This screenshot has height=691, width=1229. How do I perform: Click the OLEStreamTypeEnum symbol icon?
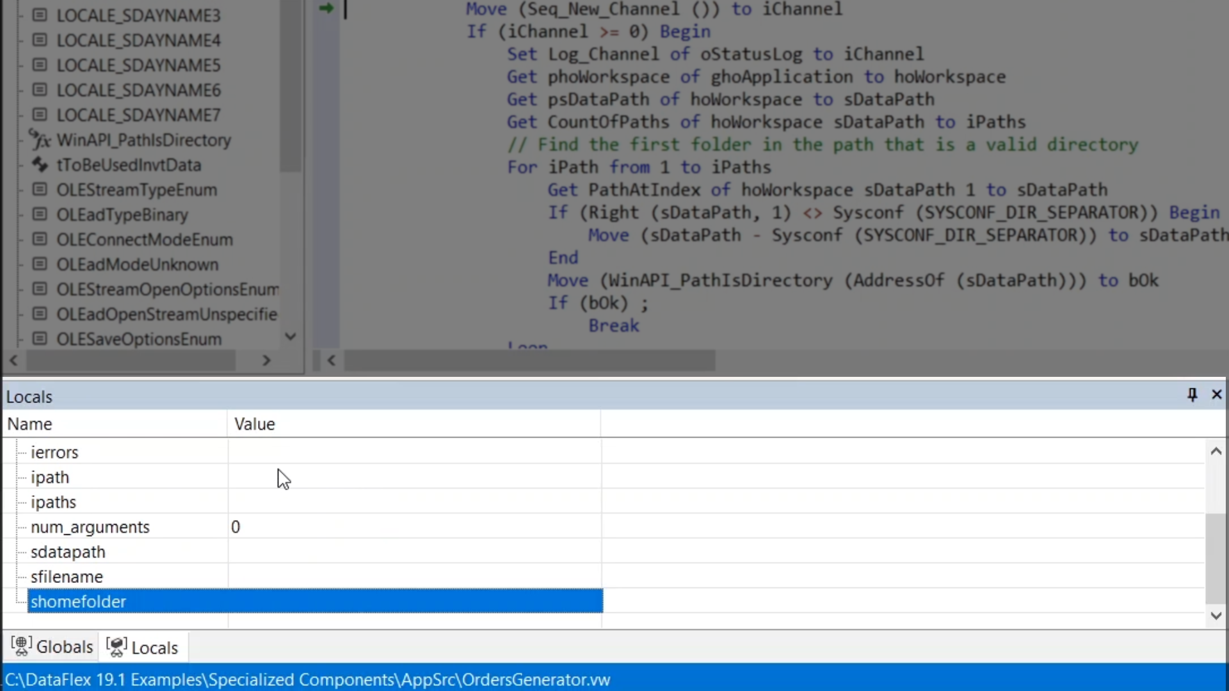click(x=40, y=189)
